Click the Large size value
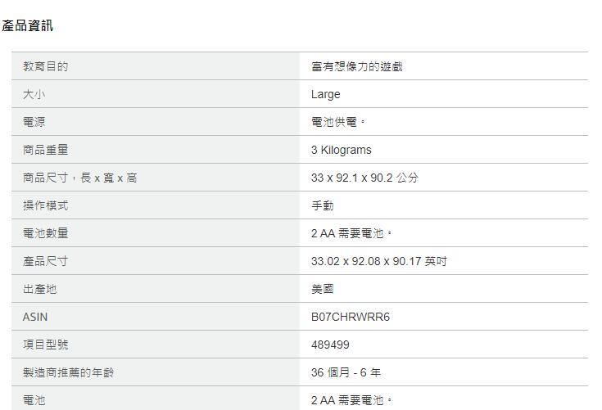Viewport: 602px width, 410px height. (x=325, y=94)
